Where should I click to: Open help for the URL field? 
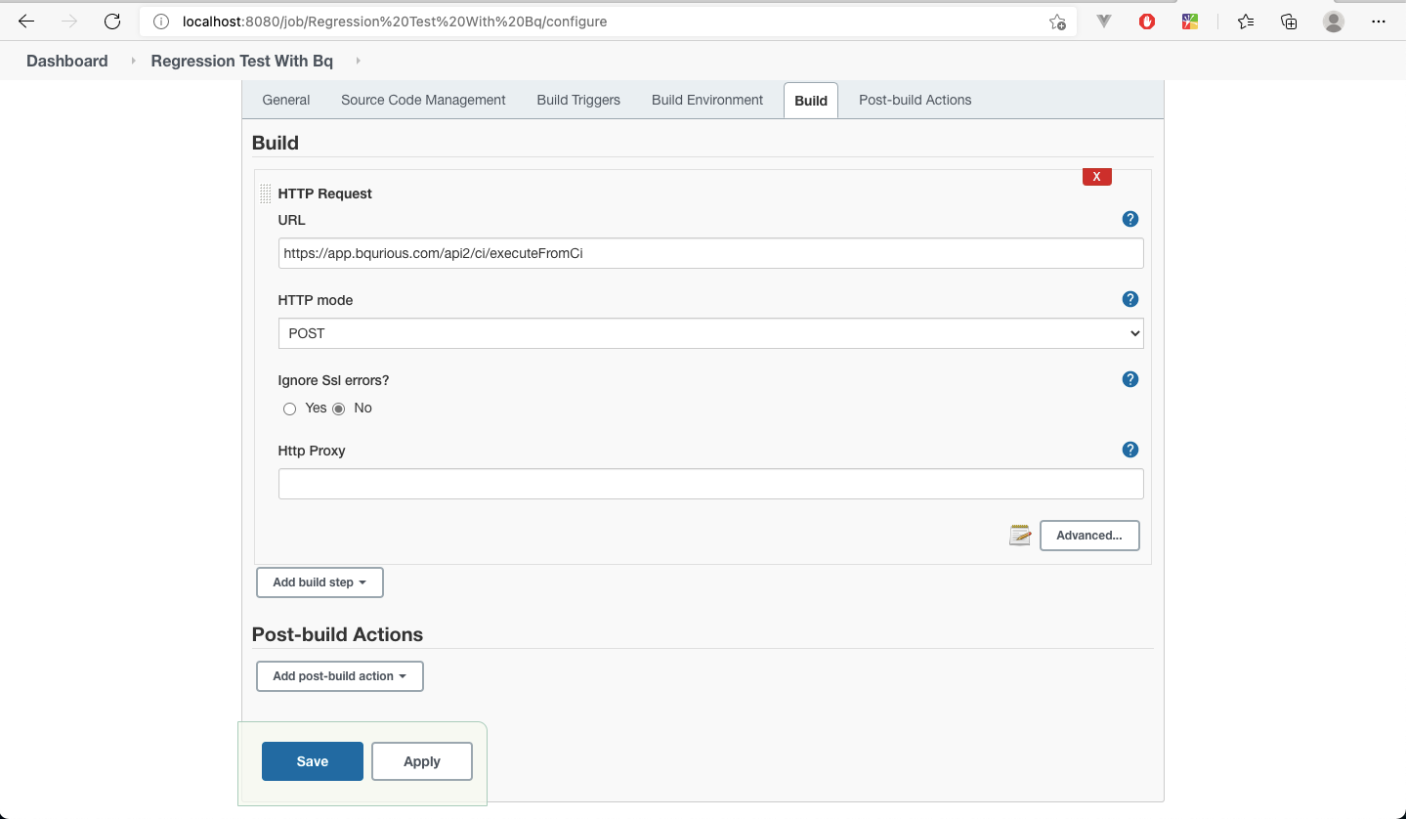[x=1130, y=219]
